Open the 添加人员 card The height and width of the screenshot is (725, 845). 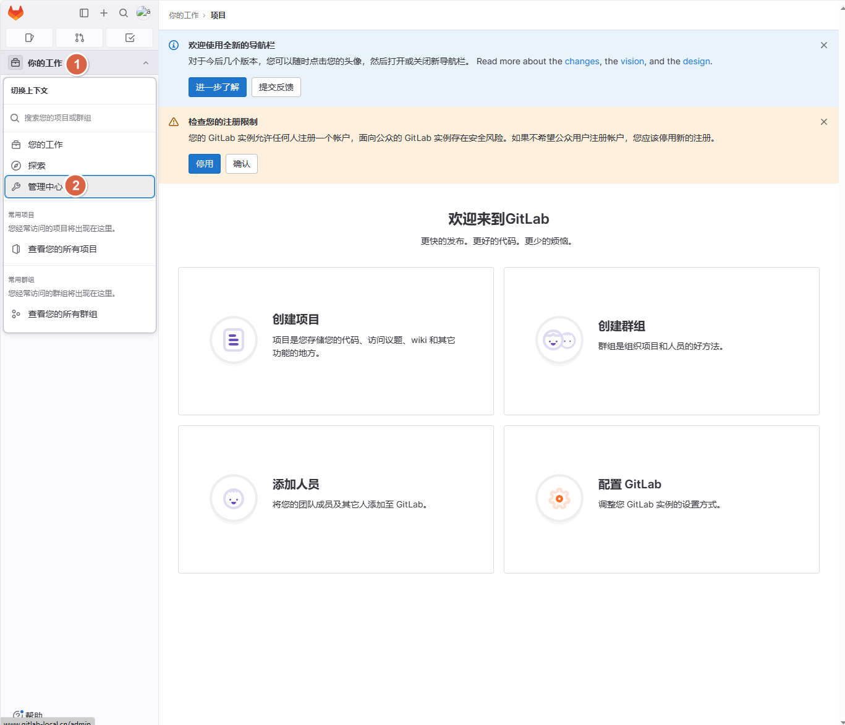click(x=336, y=499)
